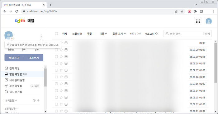Add a new mailbox with plus icon
Screen dimensions: 218x114
(38, 100)
